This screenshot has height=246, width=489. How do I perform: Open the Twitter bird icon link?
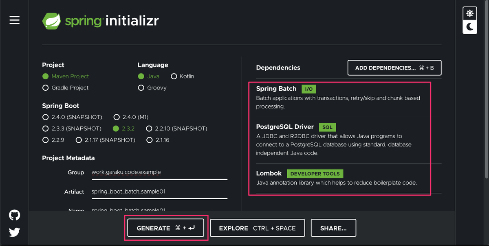15,232
